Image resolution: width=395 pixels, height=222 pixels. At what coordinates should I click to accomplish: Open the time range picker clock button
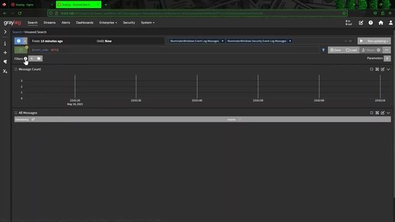click(19, 41)
